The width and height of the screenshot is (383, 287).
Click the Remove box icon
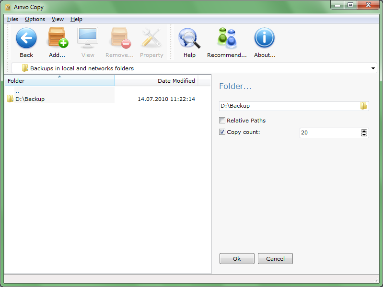(x=121, y=38)
